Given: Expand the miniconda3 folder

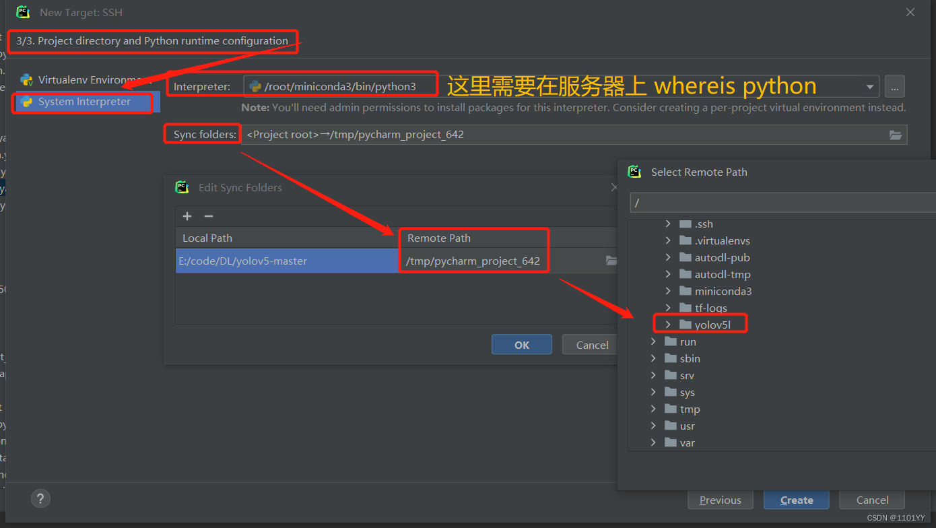Looking at the screenshot, I should (668, 291).
